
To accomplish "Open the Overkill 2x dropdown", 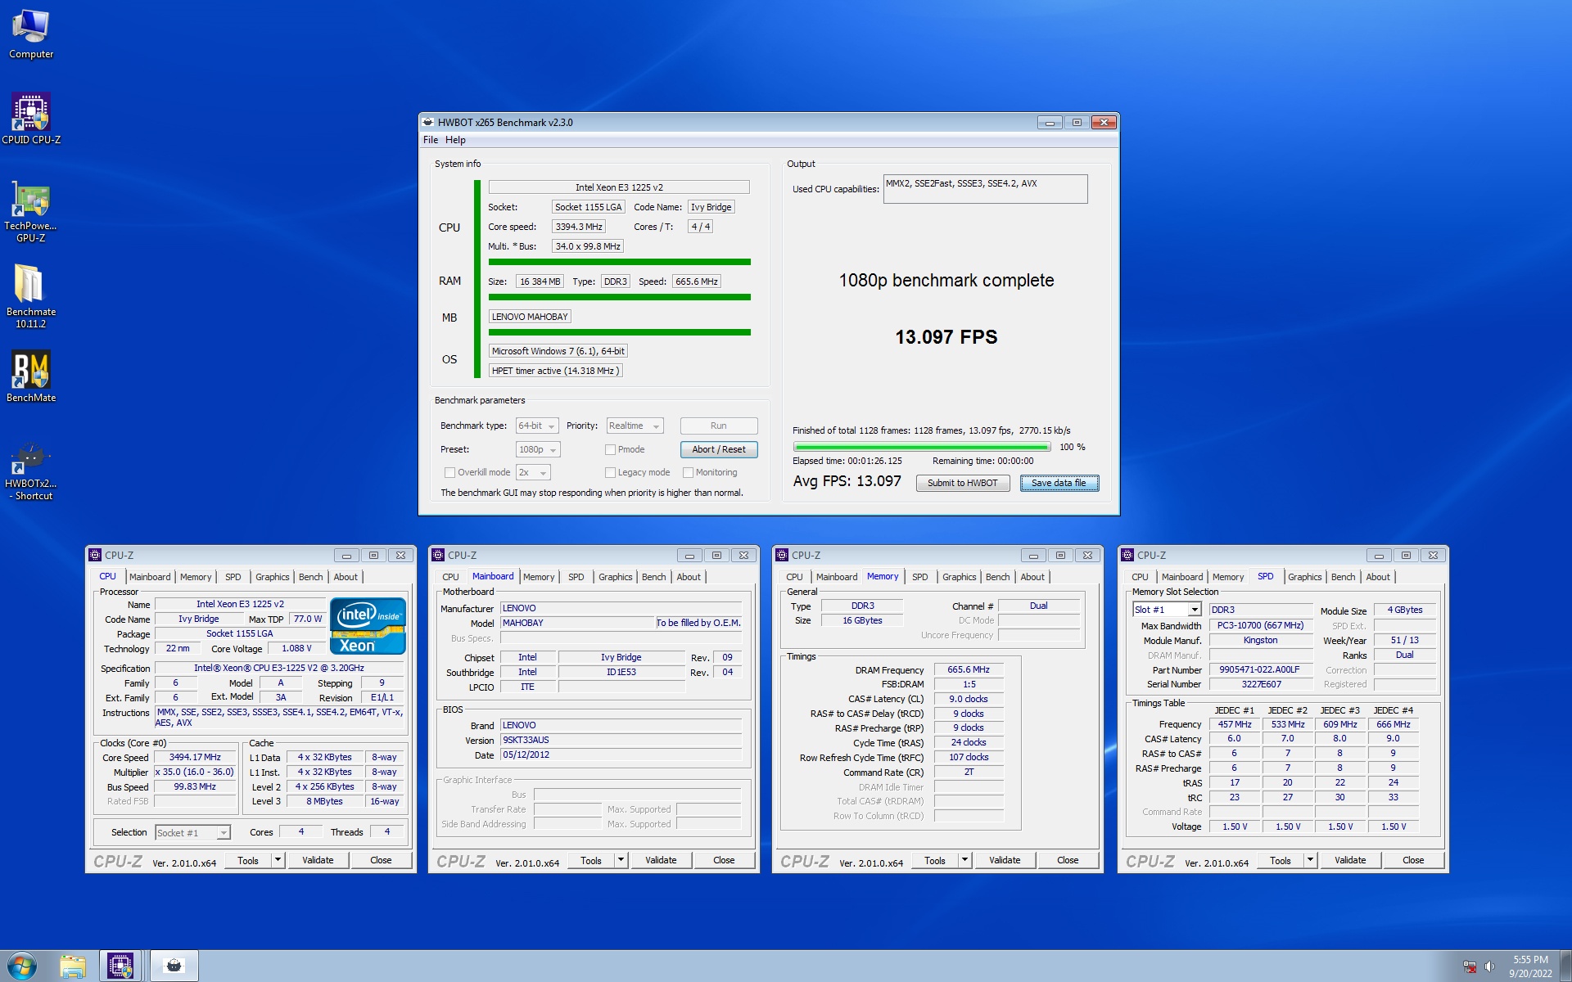I will tap(533, 472).
